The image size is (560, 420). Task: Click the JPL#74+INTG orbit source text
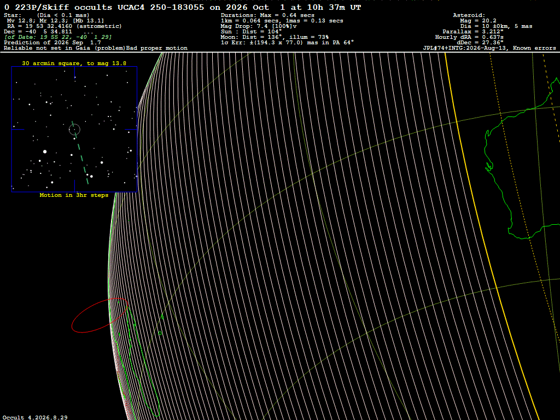(x=489, y=48)
